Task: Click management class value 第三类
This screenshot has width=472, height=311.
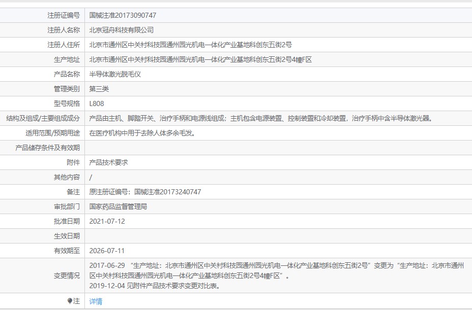Action: (x=99, y=89)
